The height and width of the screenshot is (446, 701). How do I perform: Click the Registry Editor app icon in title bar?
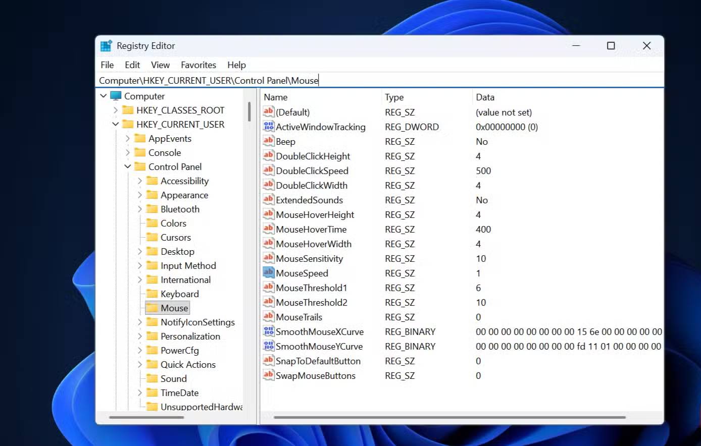(106, 46)
